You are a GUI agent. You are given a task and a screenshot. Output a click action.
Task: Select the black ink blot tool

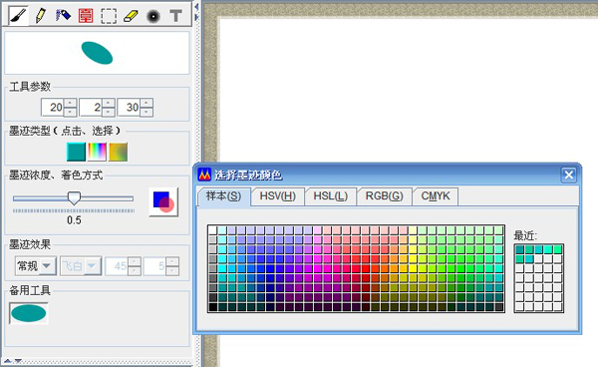click(x=153, y=16)
